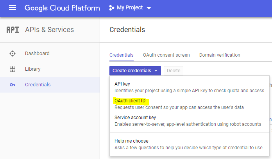Click the Credentials page title
The width and height of the screenshot is (272, 159).
click(x=127, y=30)
